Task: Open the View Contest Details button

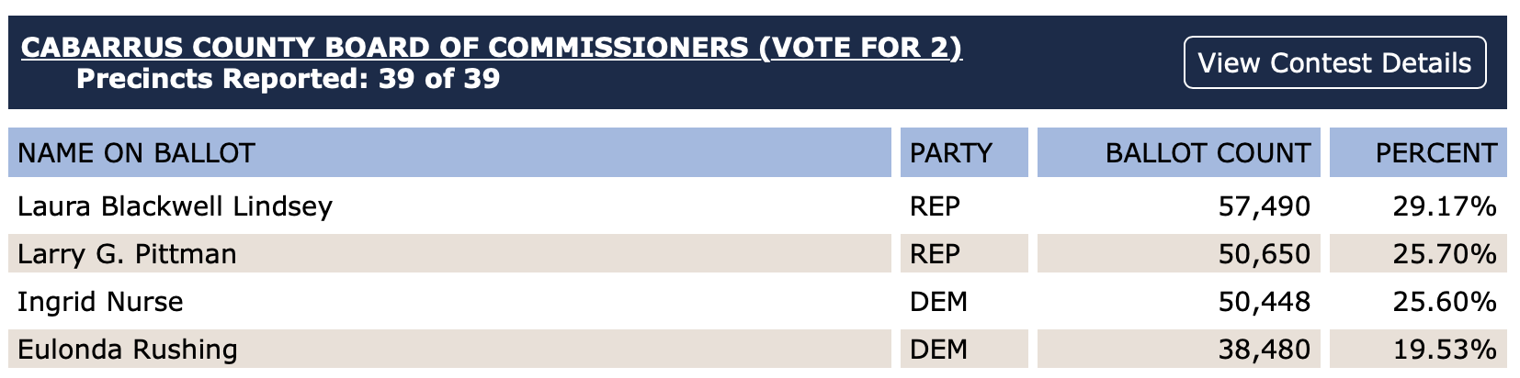Action: pos(1334,62)
